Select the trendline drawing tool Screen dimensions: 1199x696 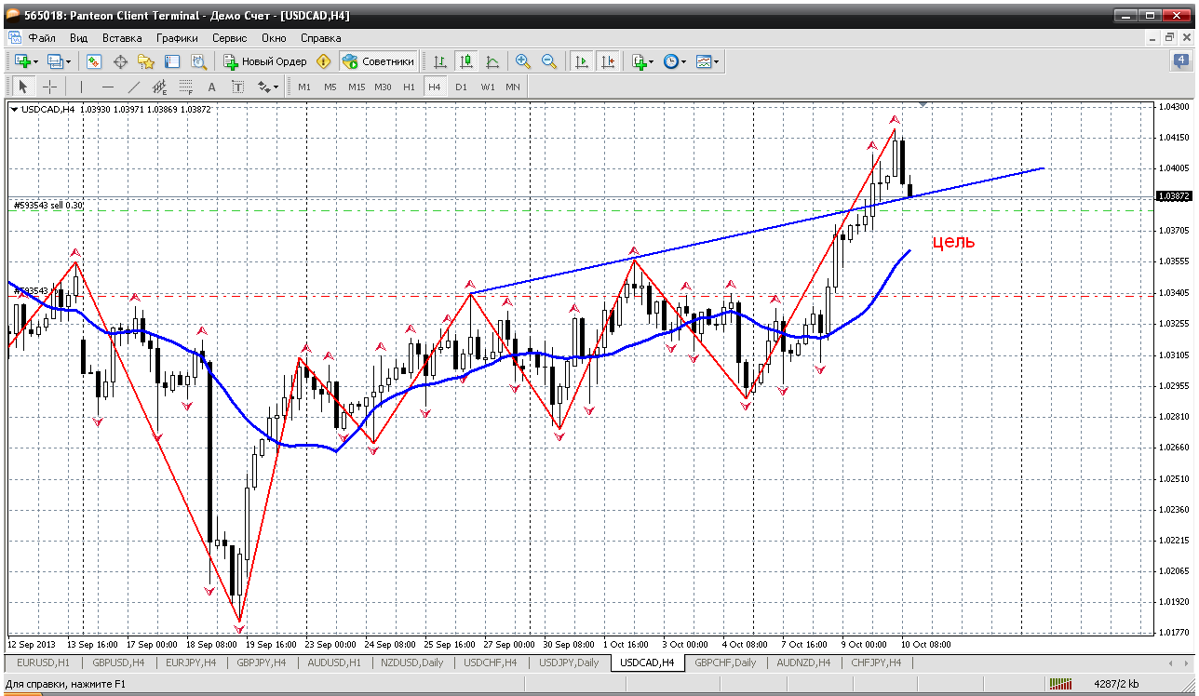(x=134, y=87)
